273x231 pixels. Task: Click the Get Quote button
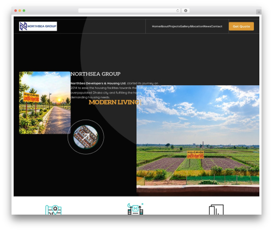pyautogui.click(x=241, y=26)
